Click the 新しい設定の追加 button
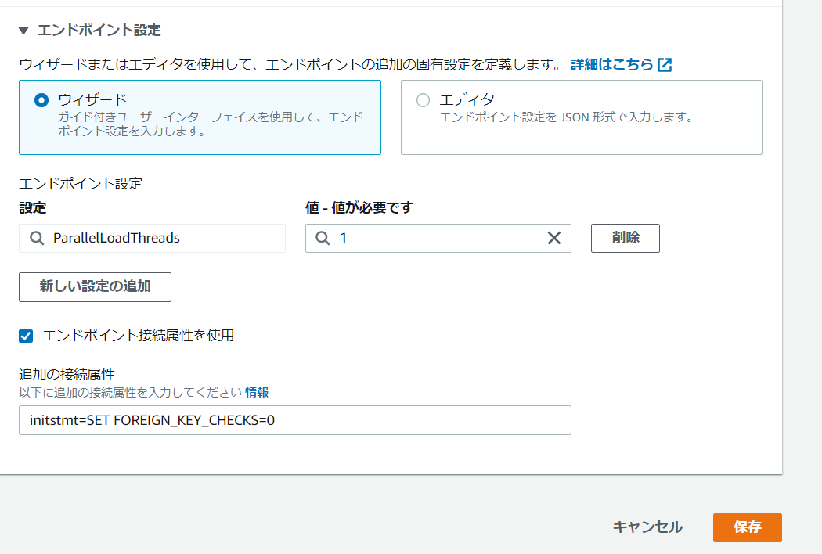The height and width of the screenshot is (554, 822). [95, 286]
